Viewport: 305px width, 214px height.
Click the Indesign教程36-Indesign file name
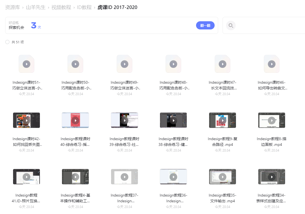173,198
